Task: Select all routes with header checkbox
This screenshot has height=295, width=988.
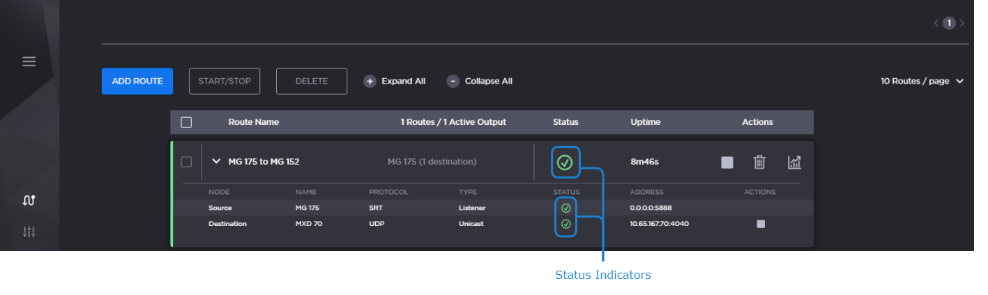Action: click(x=186, y=122)
